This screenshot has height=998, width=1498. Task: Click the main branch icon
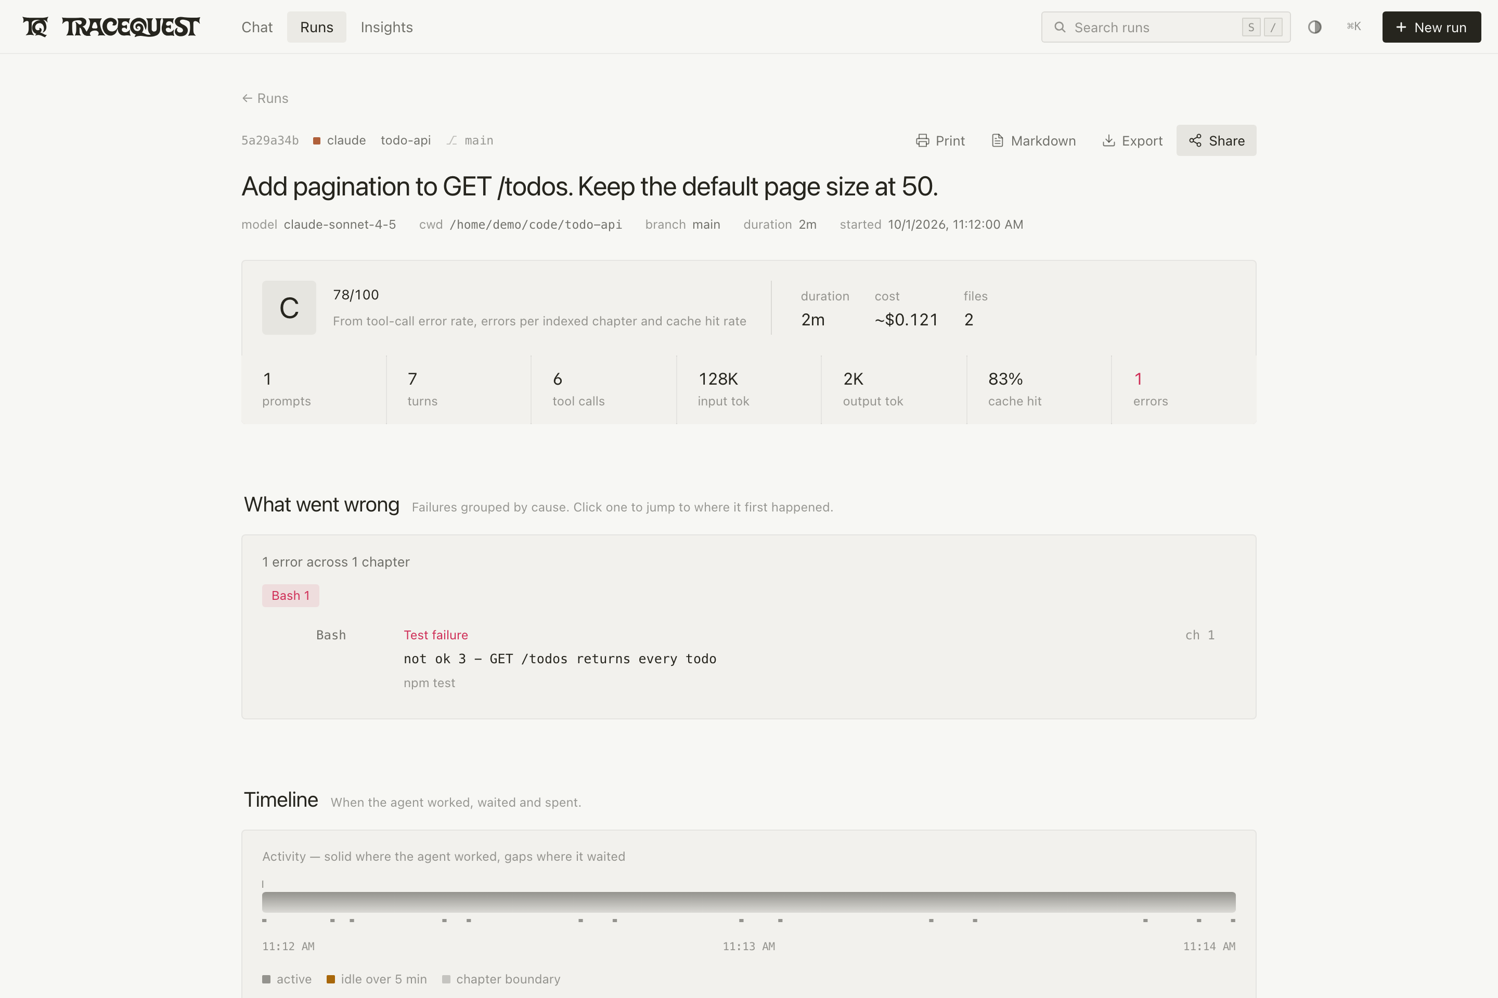[451, 141]
